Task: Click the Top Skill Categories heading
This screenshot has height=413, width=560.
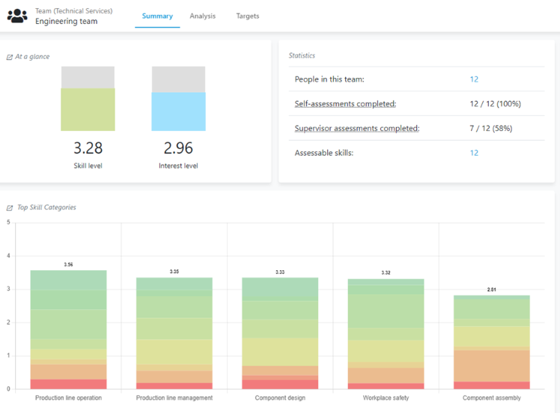Action: point(46,208)
